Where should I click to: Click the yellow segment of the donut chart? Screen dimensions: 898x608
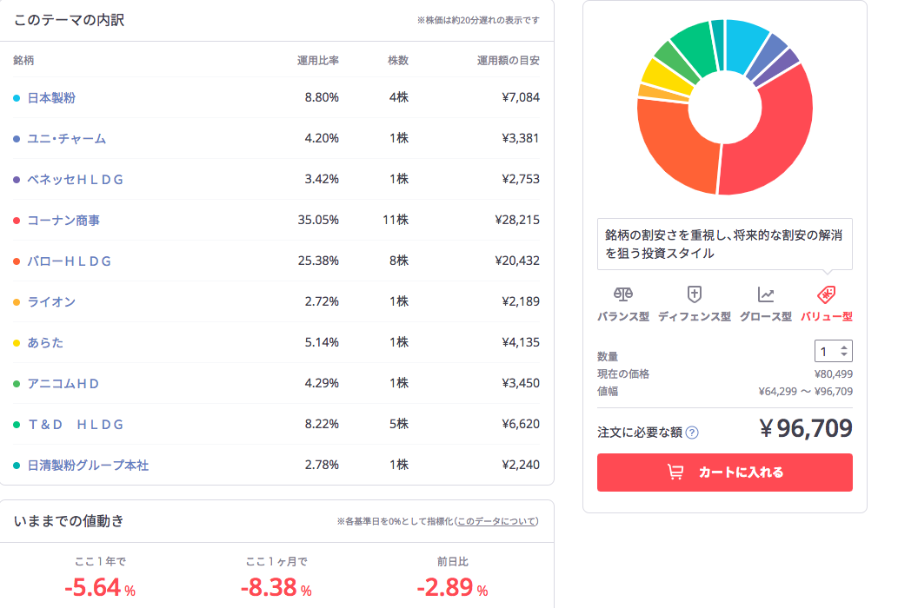(x=666, y=78)
